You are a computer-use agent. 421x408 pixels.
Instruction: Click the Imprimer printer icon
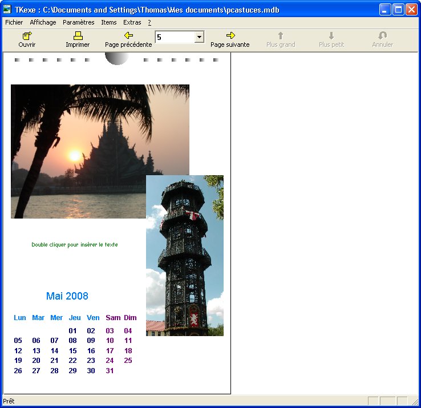click(78, 35)
